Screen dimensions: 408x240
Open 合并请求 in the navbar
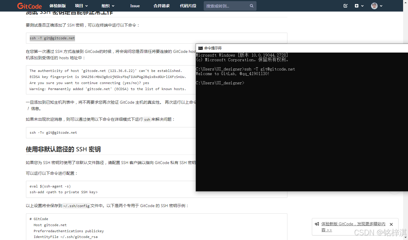[162, 6]
